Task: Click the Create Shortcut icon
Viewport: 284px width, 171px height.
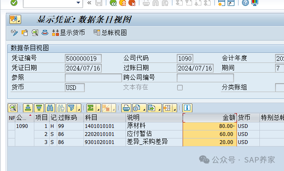Action: 231,3
